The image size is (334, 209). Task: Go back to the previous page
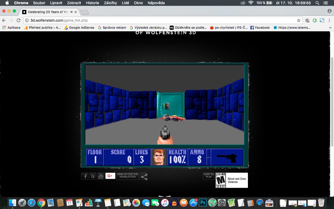(x=4, y=20)
